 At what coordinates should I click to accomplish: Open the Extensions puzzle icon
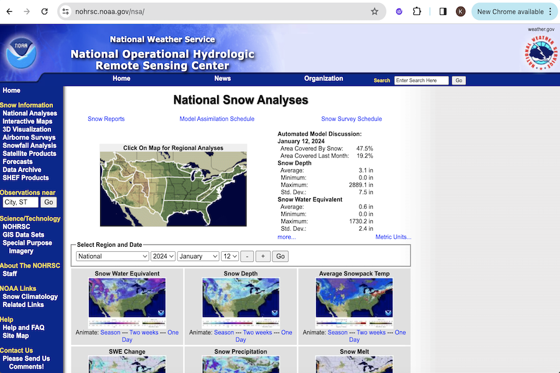(416, 11)
